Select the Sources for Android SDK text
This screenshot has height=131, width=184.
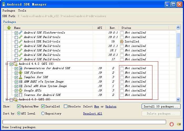pyautogui.click(x=42, y=95)
